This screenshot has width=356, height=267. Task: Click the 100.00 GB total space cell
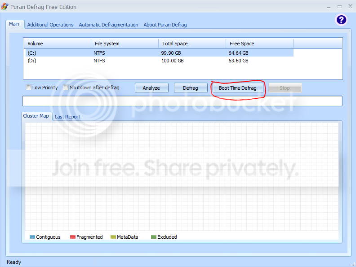tap(173, 61)
